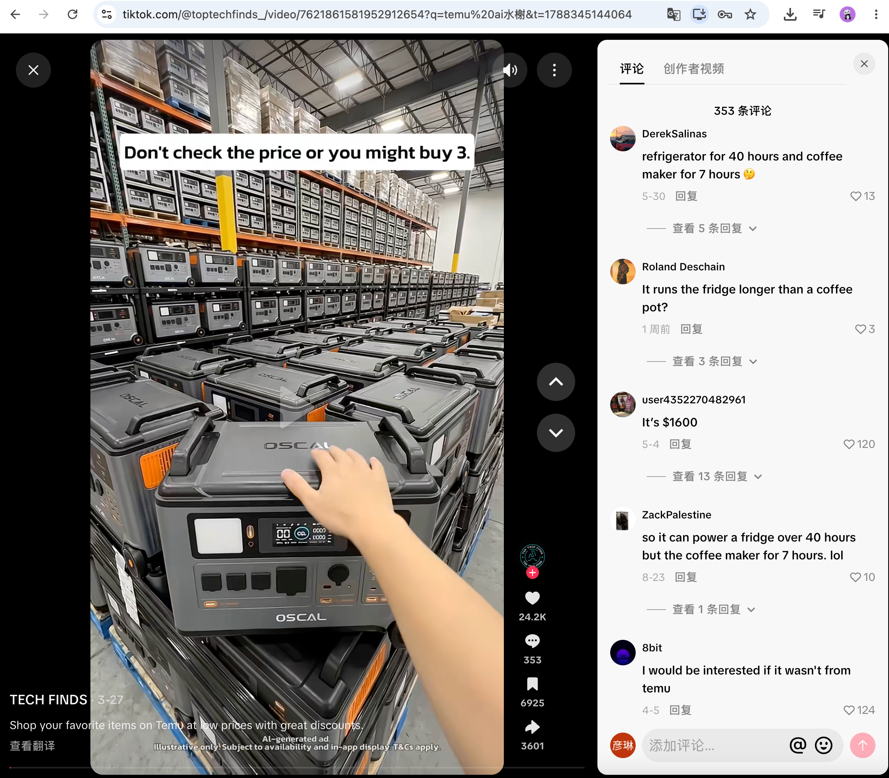Mention a user with @ icon

click(798, 745)
